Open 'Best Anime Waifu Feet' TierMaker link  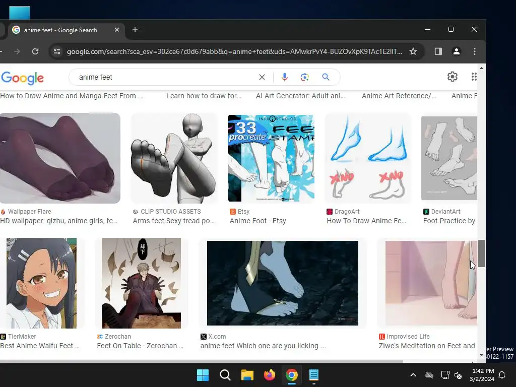[x=40, y=346]
